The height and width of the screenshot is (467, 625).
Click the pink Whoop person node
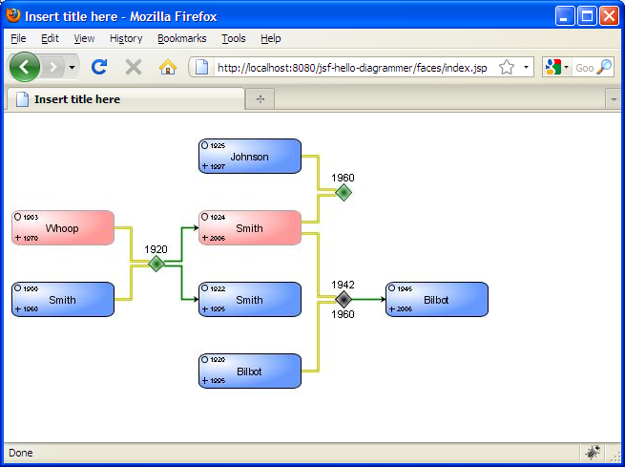point(63,228)
